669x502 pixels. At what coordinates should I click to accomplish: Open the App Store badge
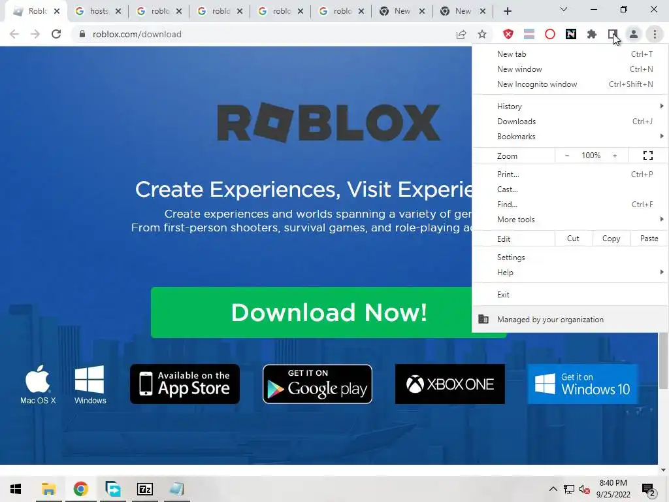[x=185, y=384]
